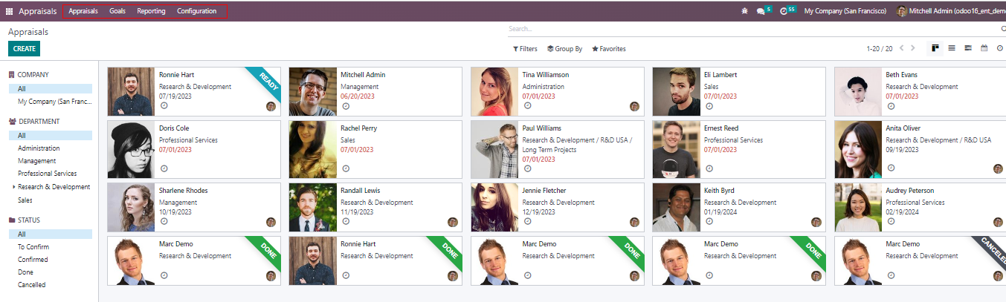Switch to calendar view
Image resolution: width=1006 pixels, height=302 pixels.
click(984, 48)
